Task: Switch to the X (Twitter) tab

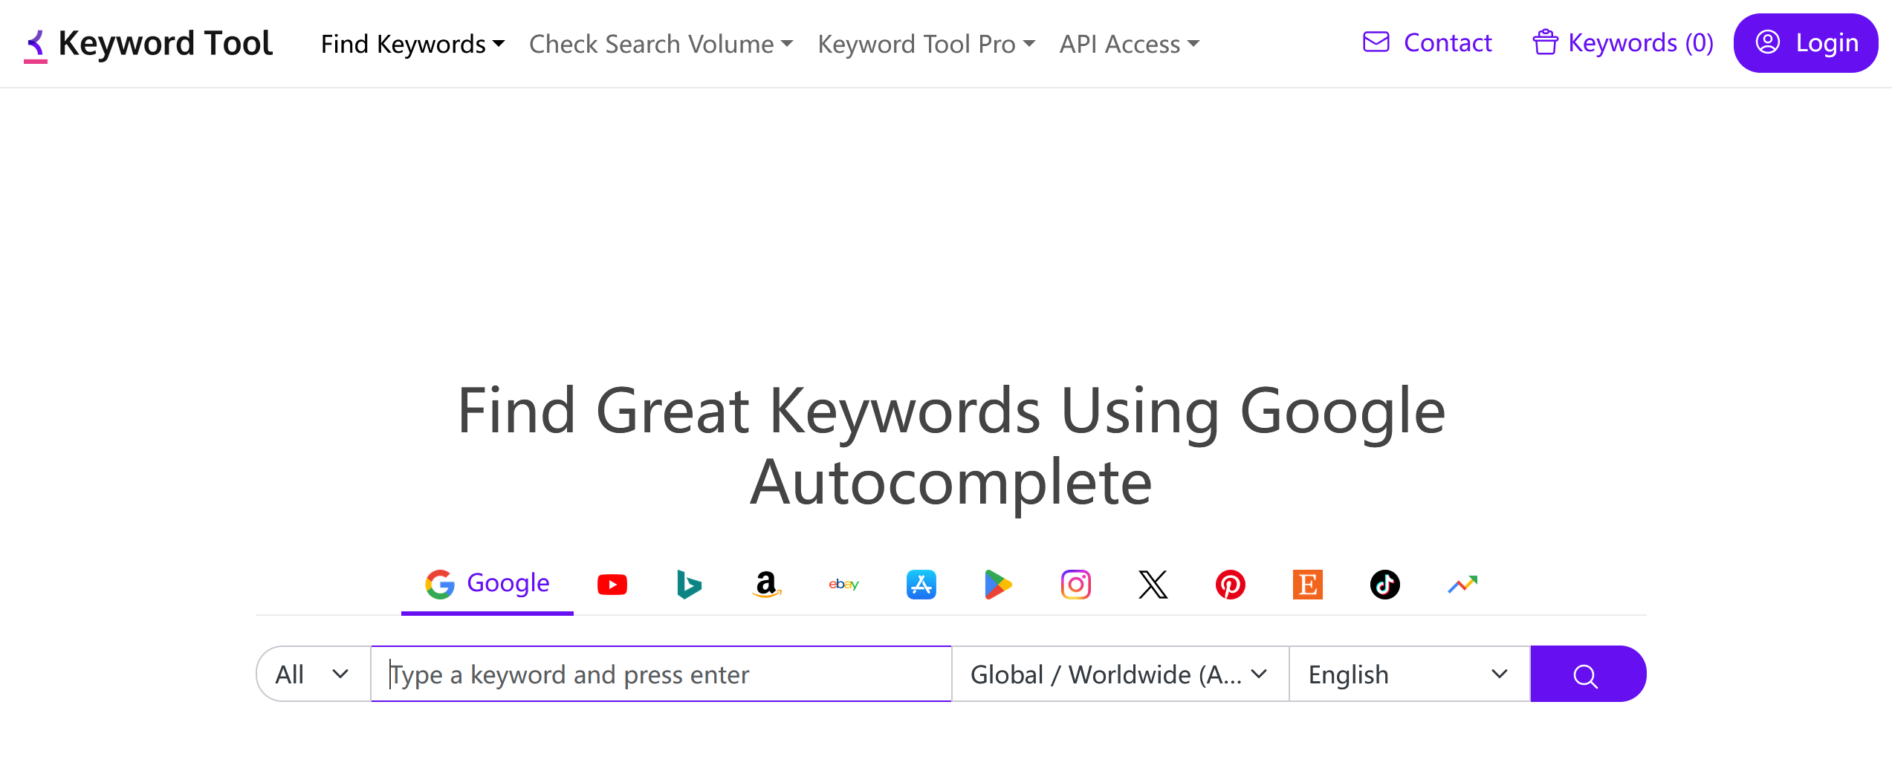Action: (1153, 585)
